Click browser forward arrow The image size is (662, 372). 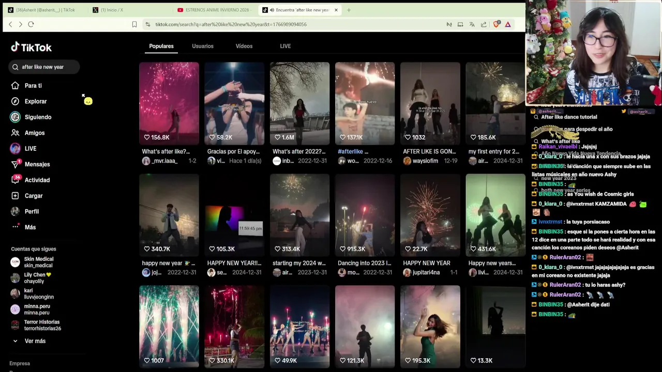pos(20,24)
